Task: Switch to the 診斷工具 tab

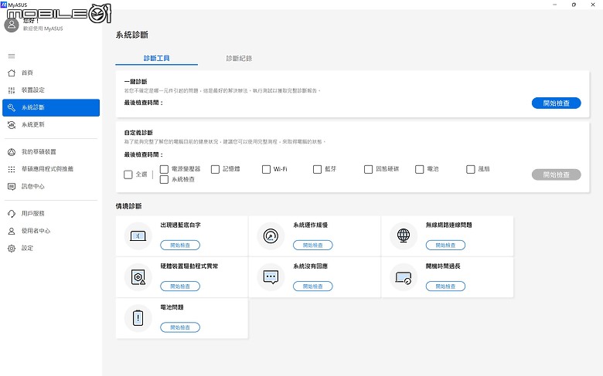Action: (156, 59)
